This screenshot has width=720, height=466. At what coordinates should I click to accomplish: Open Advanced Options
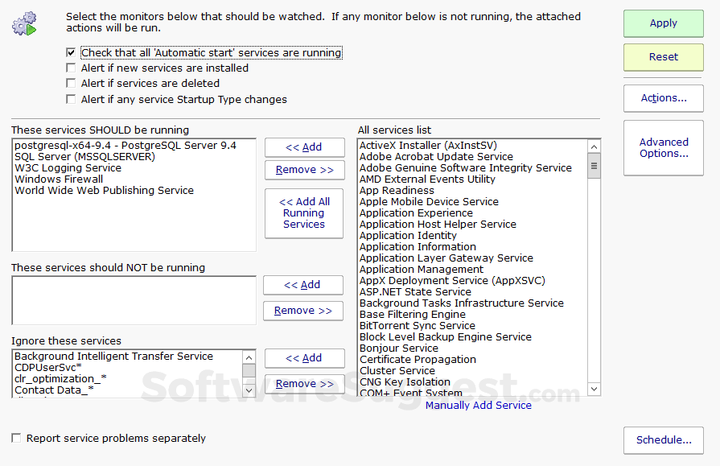pyautogui.click(x=663, y=148)
